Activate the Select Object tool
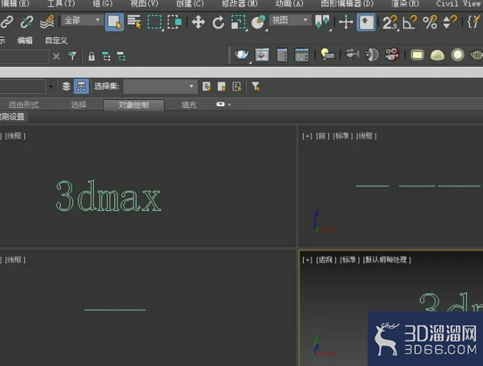The width and height of the screenshot is (483, 366). [x=115, y=22]
